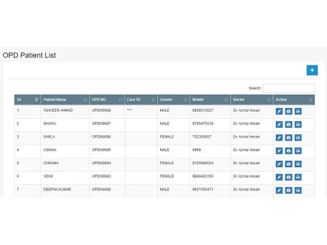Open camera icon for VIDHI
This screenshot has height=245, width=327.
[288, 177]
